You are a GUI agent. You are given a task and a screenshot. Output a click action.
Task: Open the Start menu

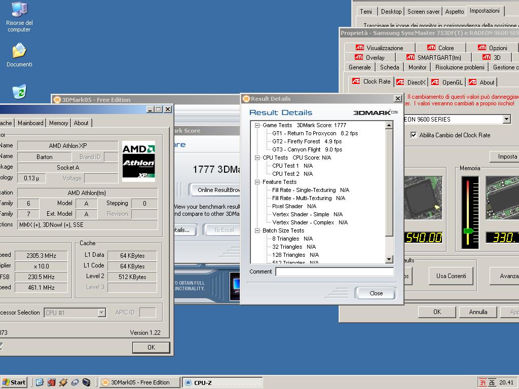pos(14,382)
